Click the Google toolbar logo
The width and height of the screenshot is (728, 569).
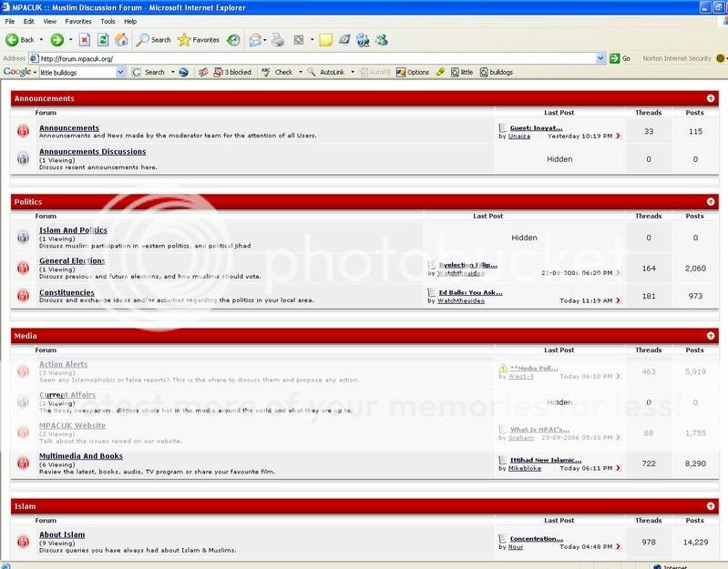[x=17, y=72]
